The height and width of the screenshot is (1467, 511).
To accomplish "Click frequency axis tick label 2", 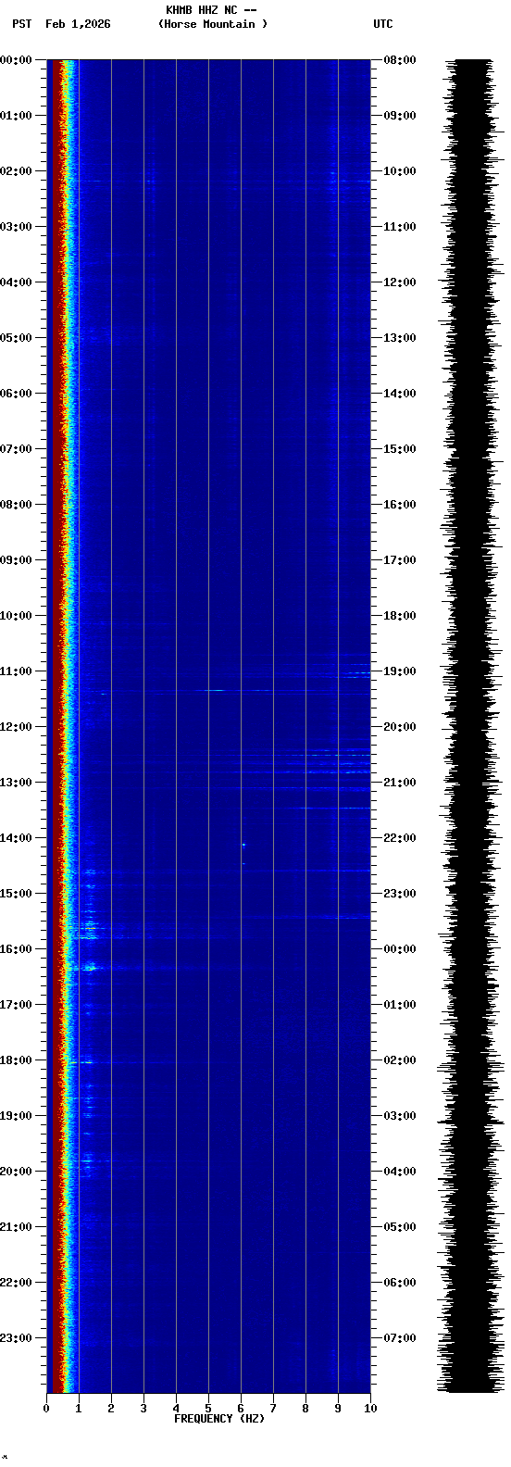I will click(111, 1409).
